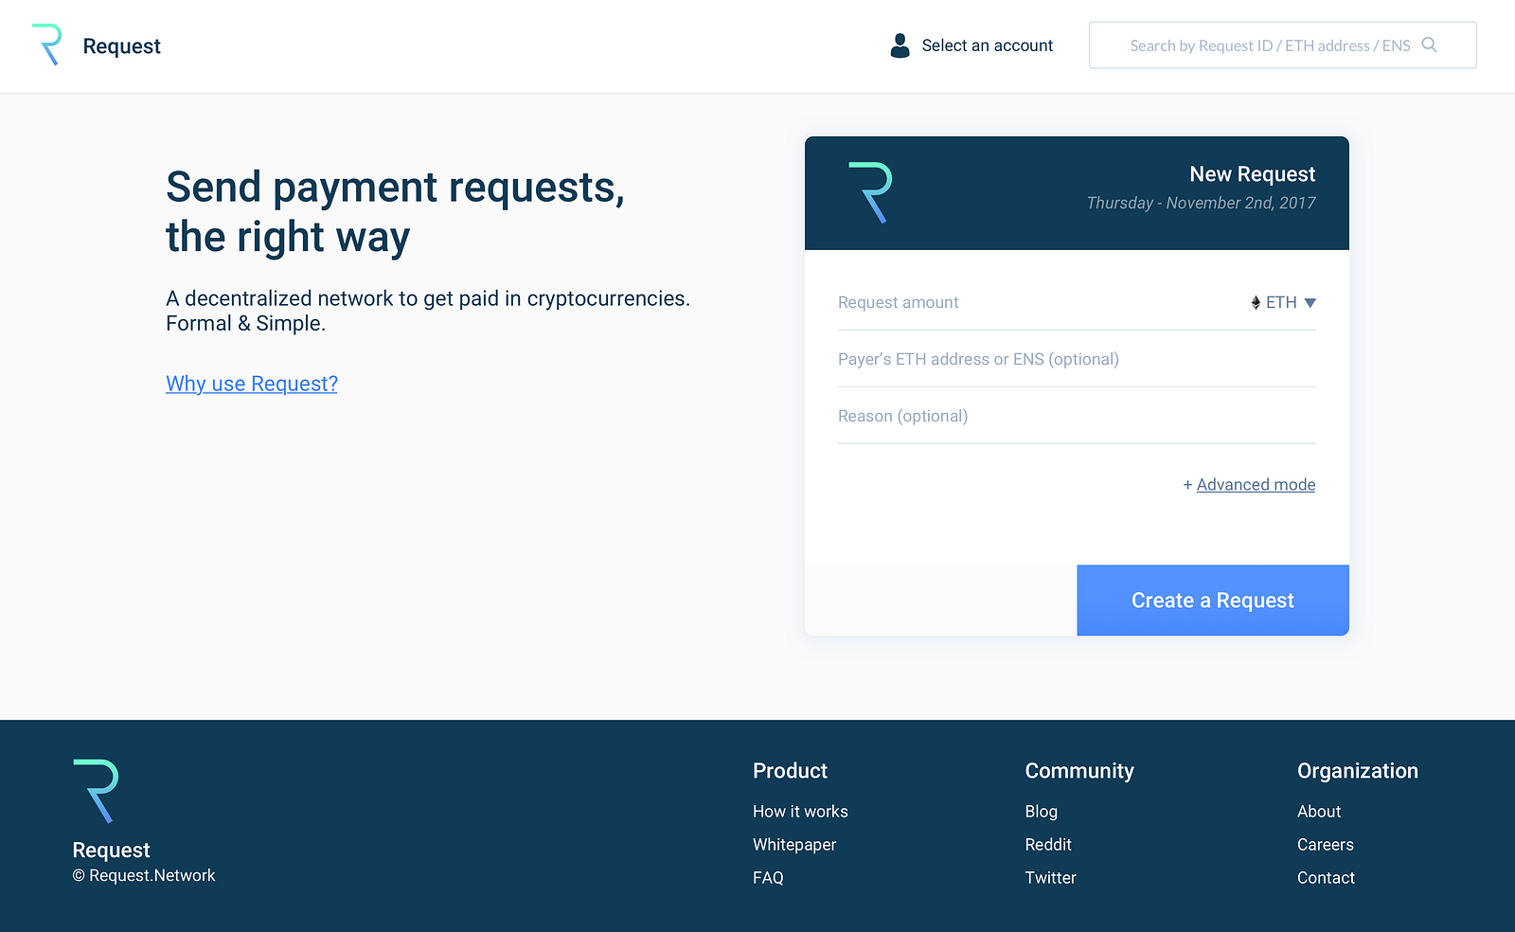Open the How it works footer link
Image resolution: width=1515 pixels, height=932 pixels.
tap(800, 812)
